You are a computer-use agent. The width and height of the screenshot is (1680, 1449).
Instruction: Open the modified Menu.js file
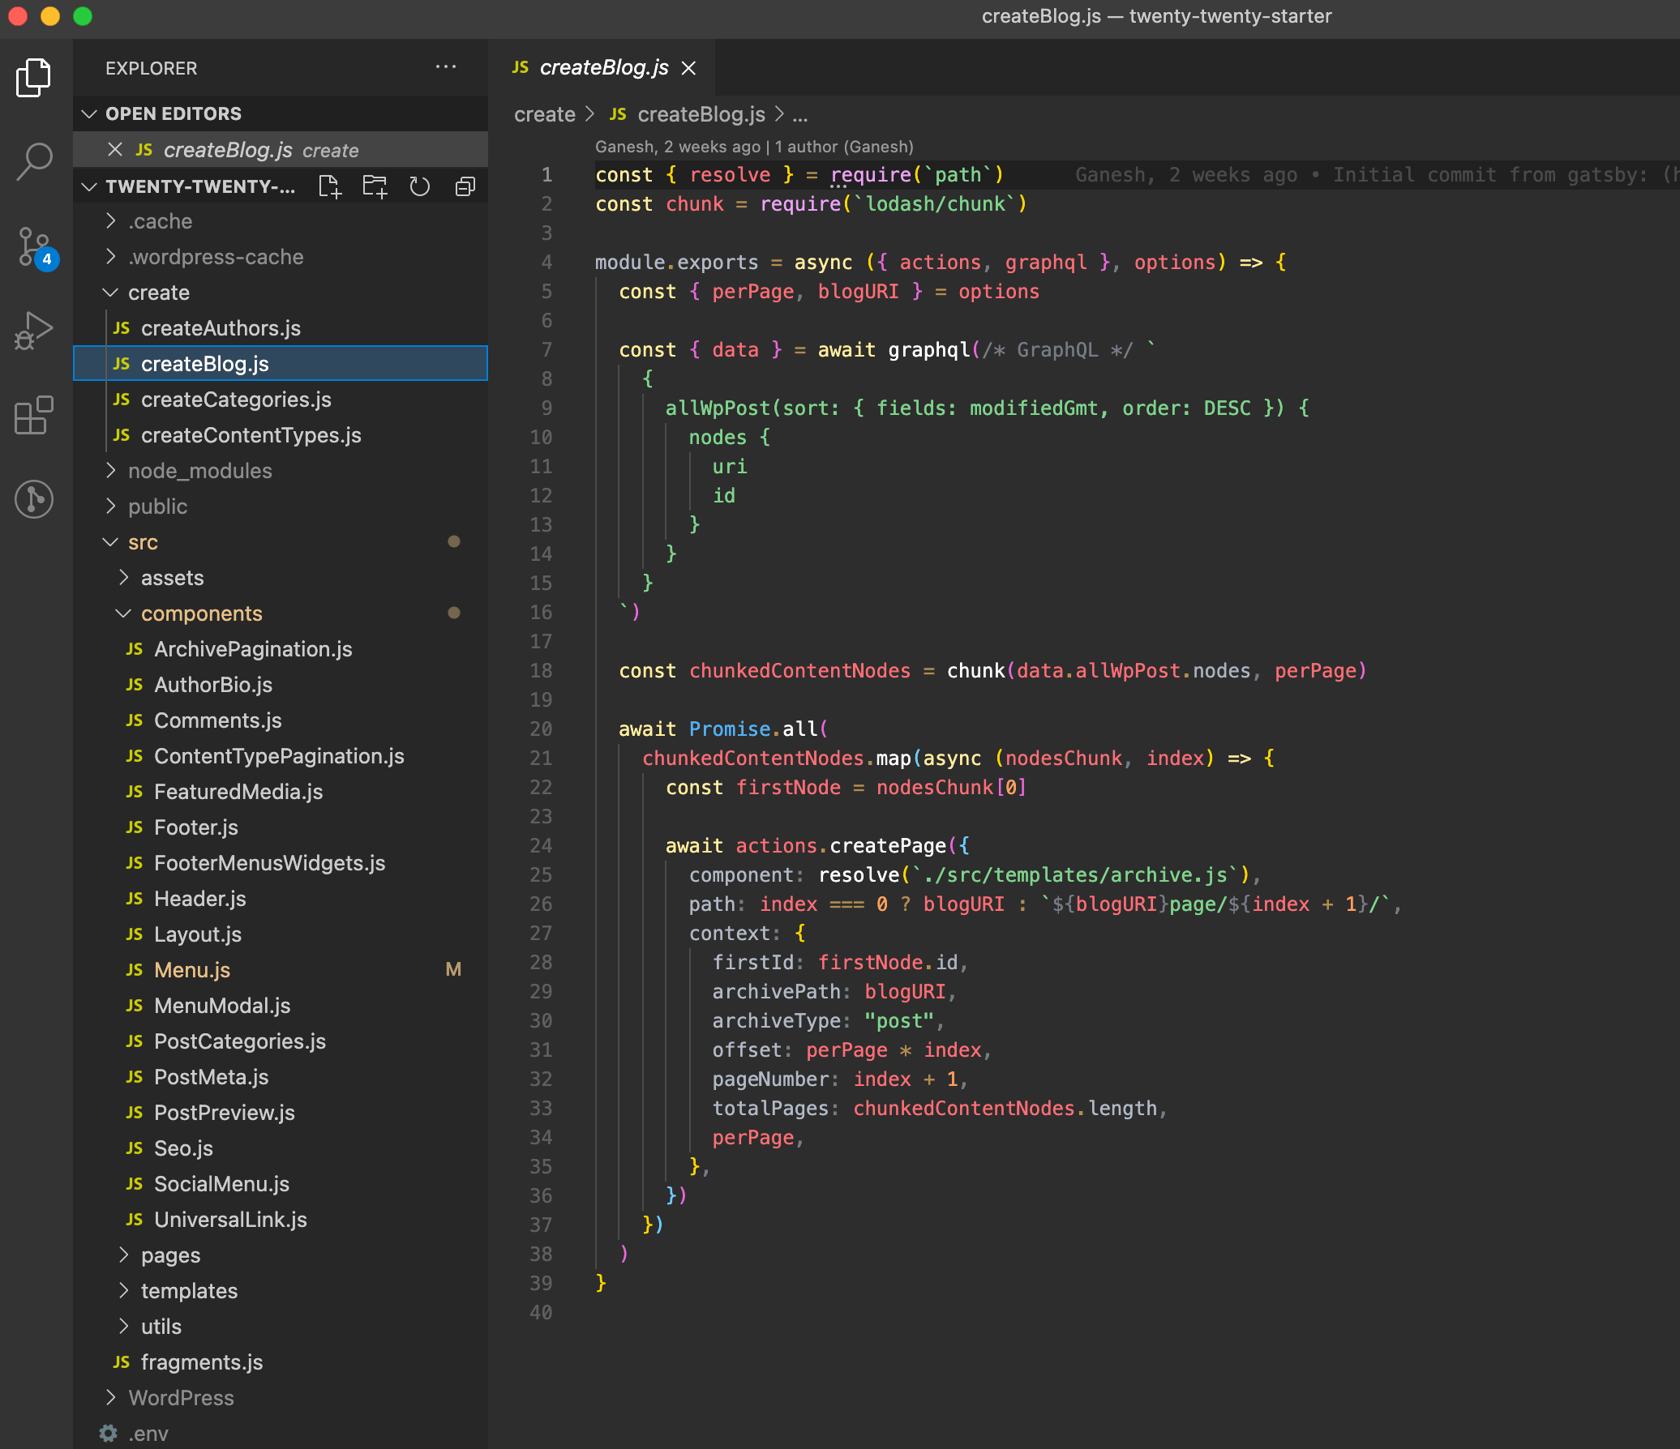tap(281, 970)
